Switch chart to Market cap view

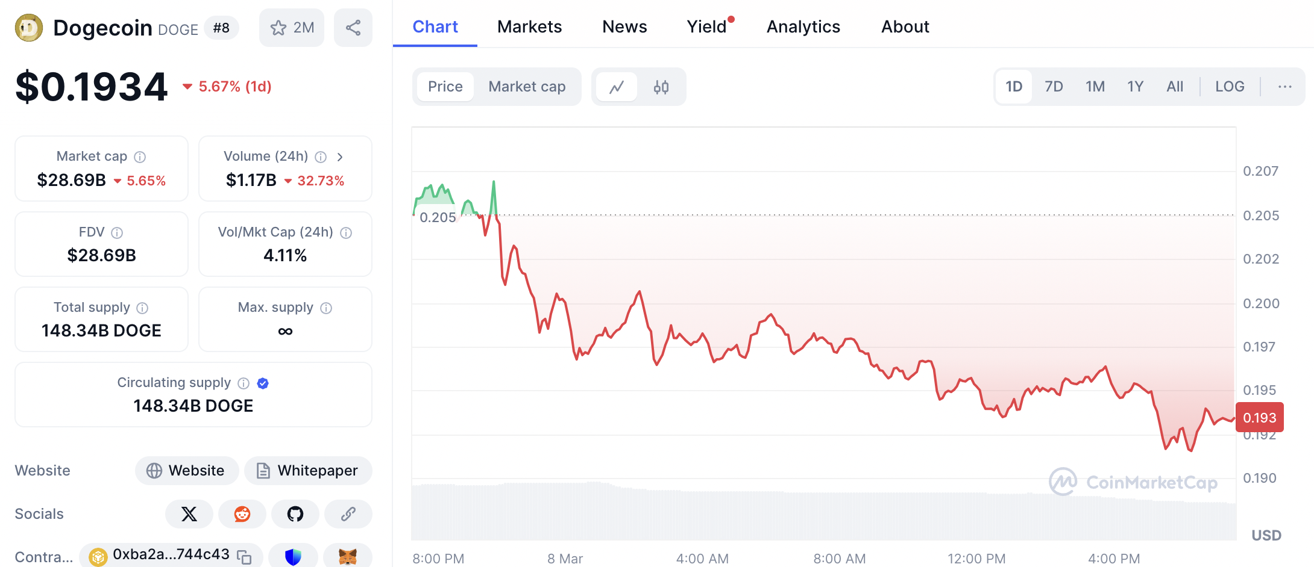[527, 87]
